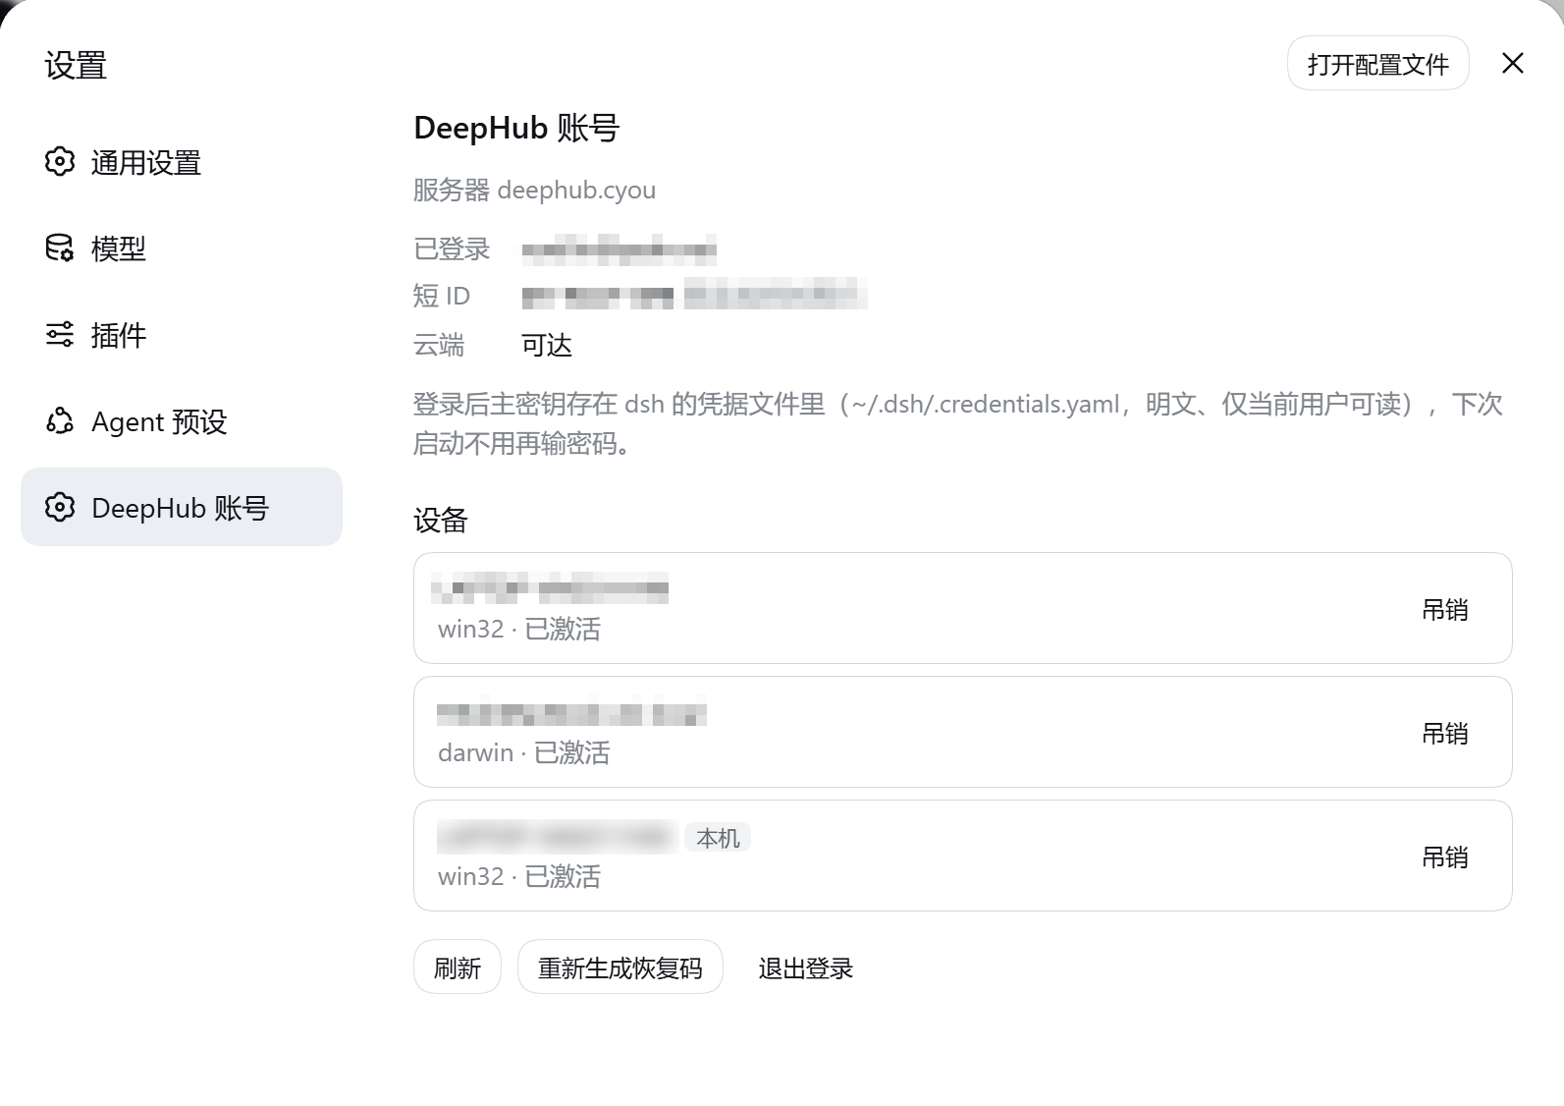
Task: Click 退出登录 to sign out
Action: pos(806,968)
